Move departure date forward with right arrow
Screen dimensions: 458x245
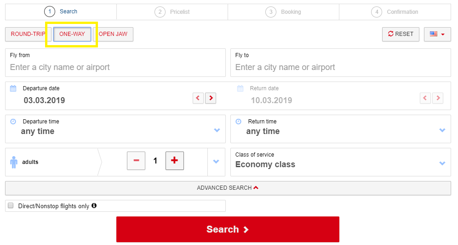click(x=211, y=98)
